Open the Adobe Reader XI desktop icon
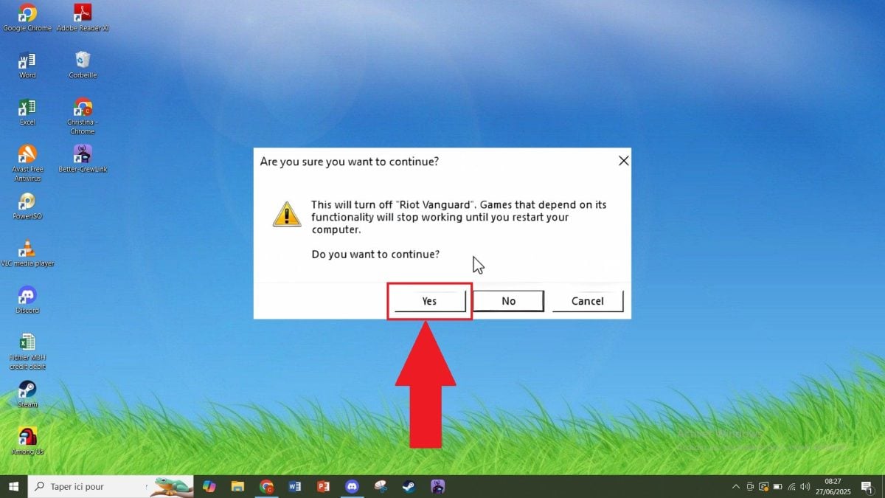885x498 pixels. point(83,14)
